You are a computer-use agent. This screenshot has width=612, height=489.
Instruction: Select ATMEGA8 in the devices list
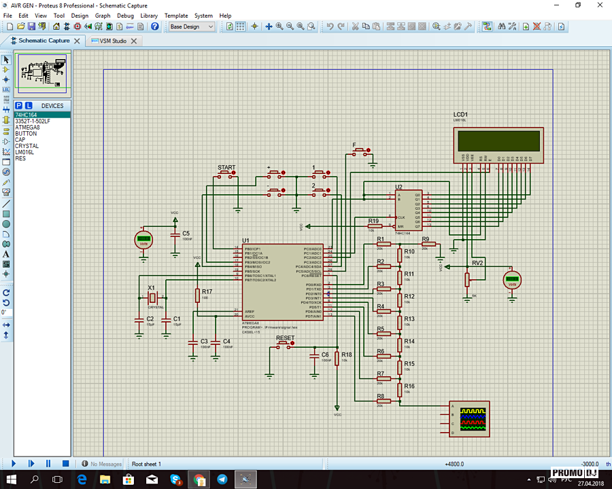point(27,128)
